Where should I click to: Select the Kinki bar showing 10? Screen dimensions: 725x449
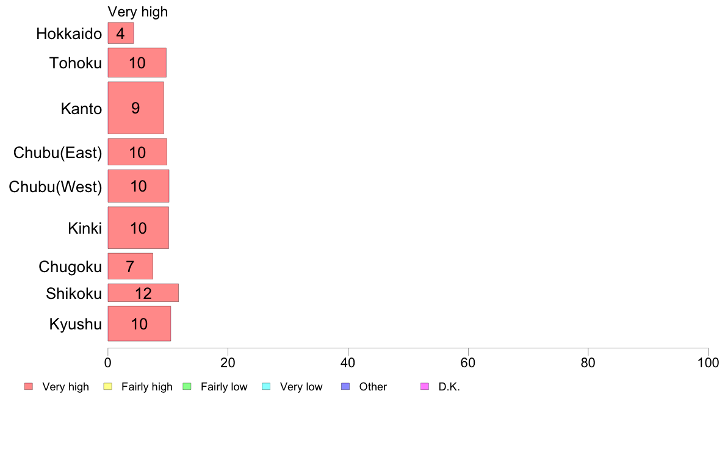tap(139, 228)
